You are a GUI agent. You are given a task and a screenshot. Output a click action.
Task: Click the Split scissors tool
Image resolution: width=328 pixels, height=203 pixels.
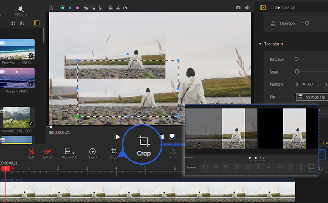(x=31, y=152)
